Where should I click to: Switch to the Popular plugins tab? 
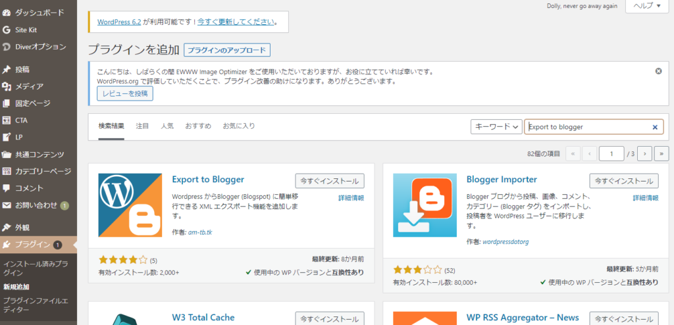click(167, 126)
